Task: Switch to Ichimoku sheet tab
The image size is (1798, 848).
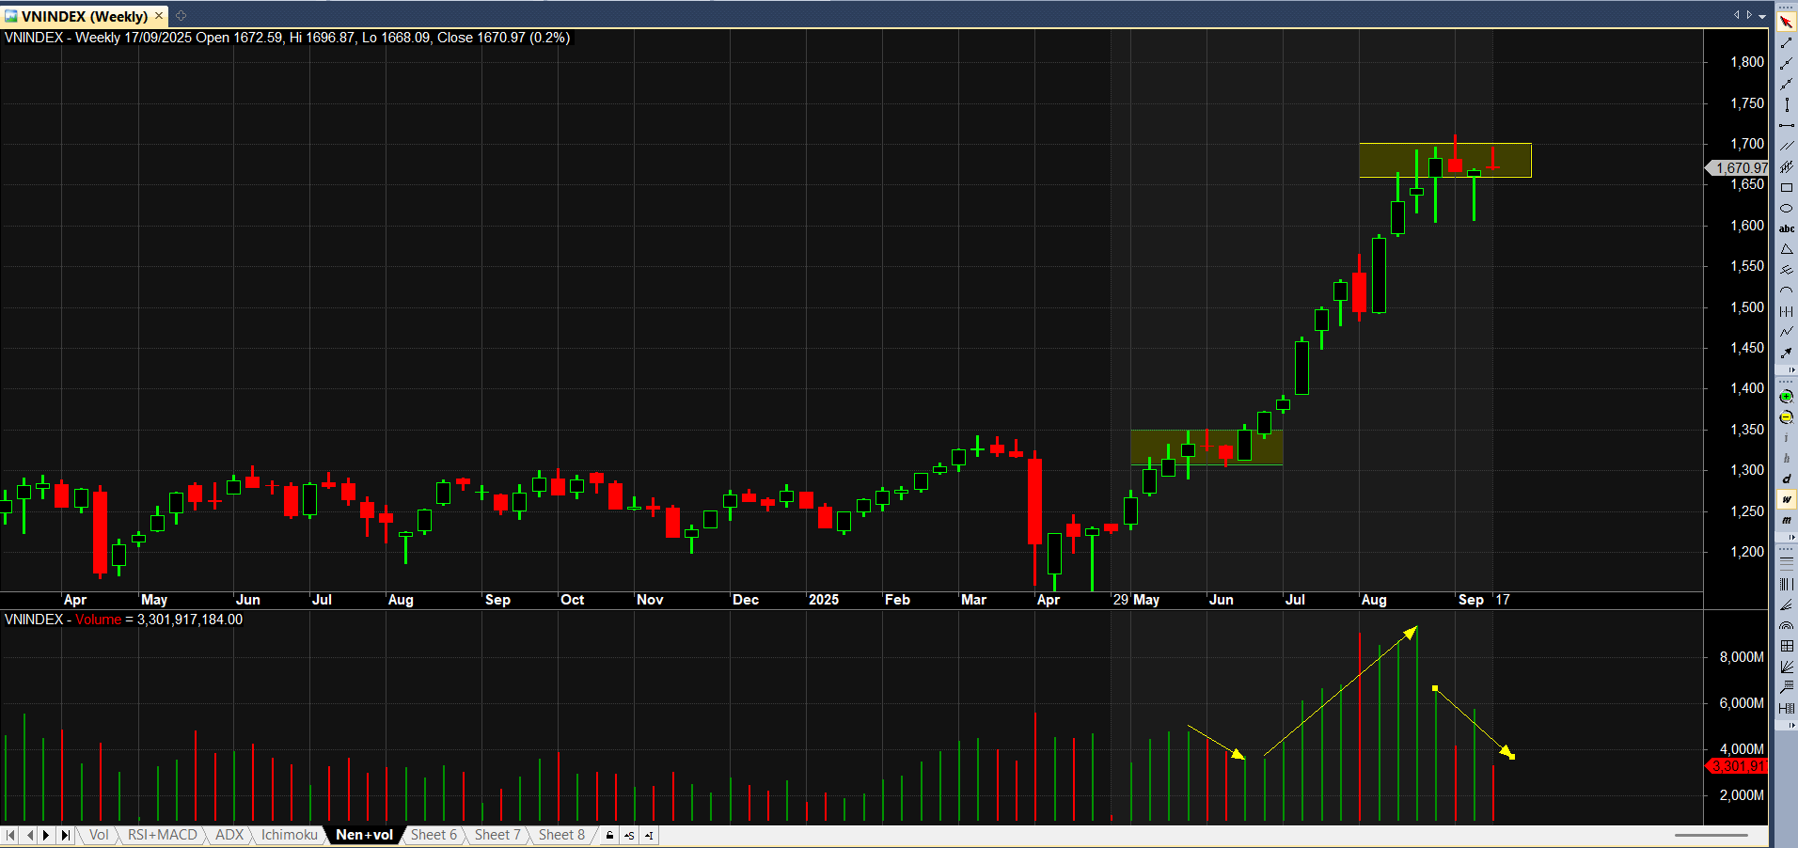Action: [290, 835]
